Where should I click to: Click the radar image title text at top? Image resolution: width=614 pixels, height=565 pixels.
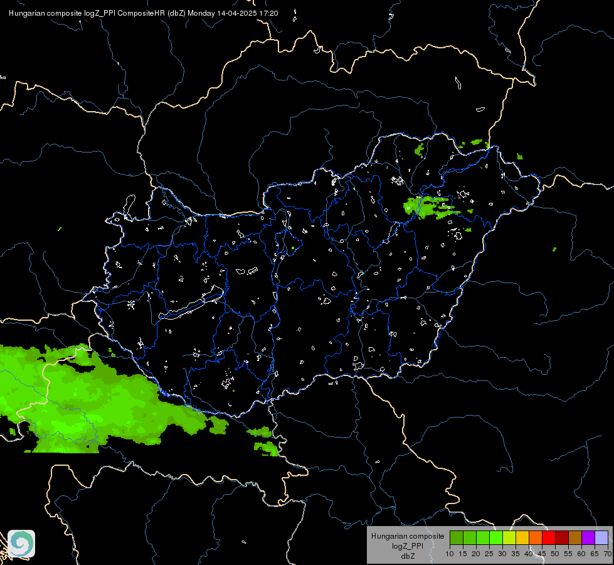(x=144, y=13)
